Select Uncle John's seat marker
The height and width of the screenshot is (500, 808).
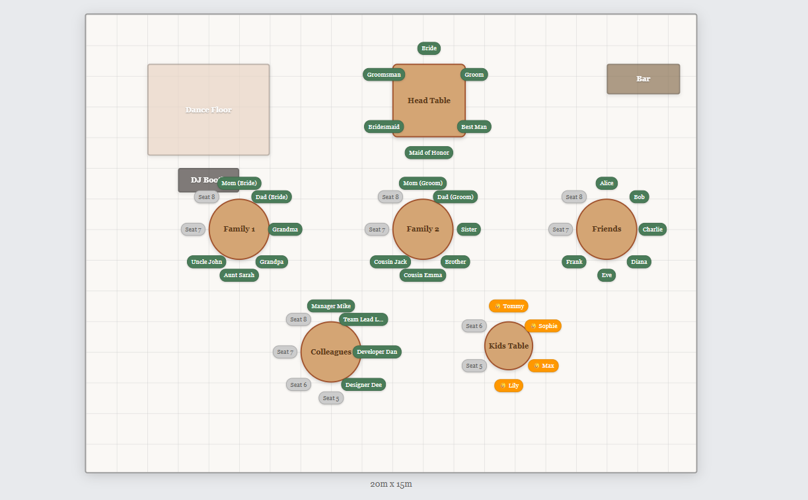206,262
